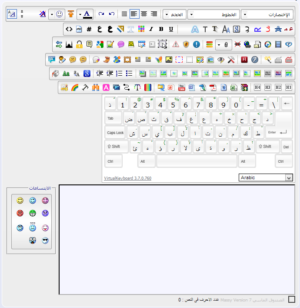Screen dimensions: 300x308
Task: Click the Flash (Fl) insert icon
Action: [244, 59]
